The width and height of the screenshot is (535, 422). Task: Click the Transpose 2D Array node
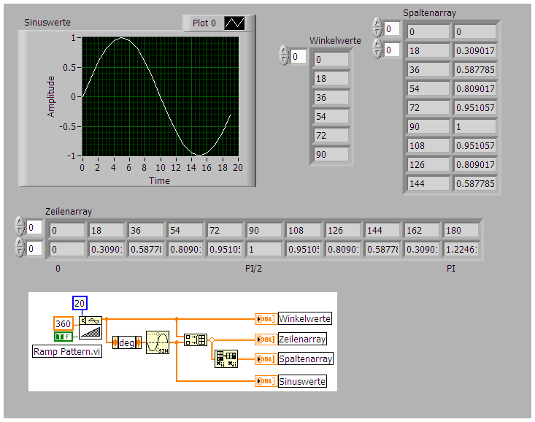[225, 358]
